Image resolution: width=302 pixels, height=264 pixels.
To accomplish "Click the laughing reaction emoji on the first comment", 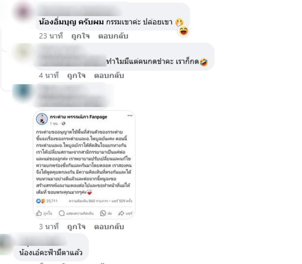I will (183, 31).
